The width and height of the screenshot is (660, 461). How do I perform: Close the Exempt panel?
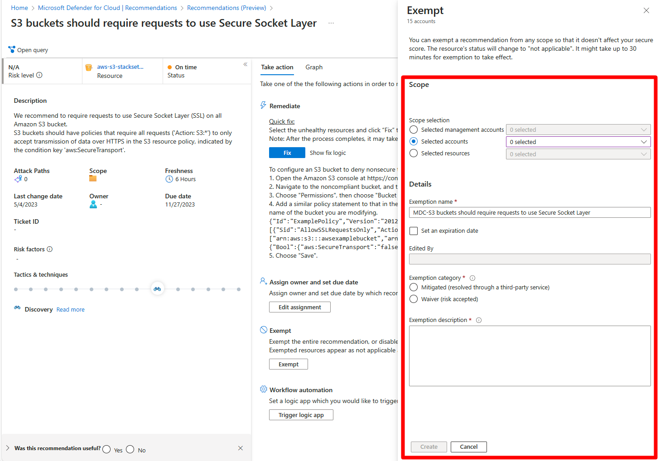(646, 10)
